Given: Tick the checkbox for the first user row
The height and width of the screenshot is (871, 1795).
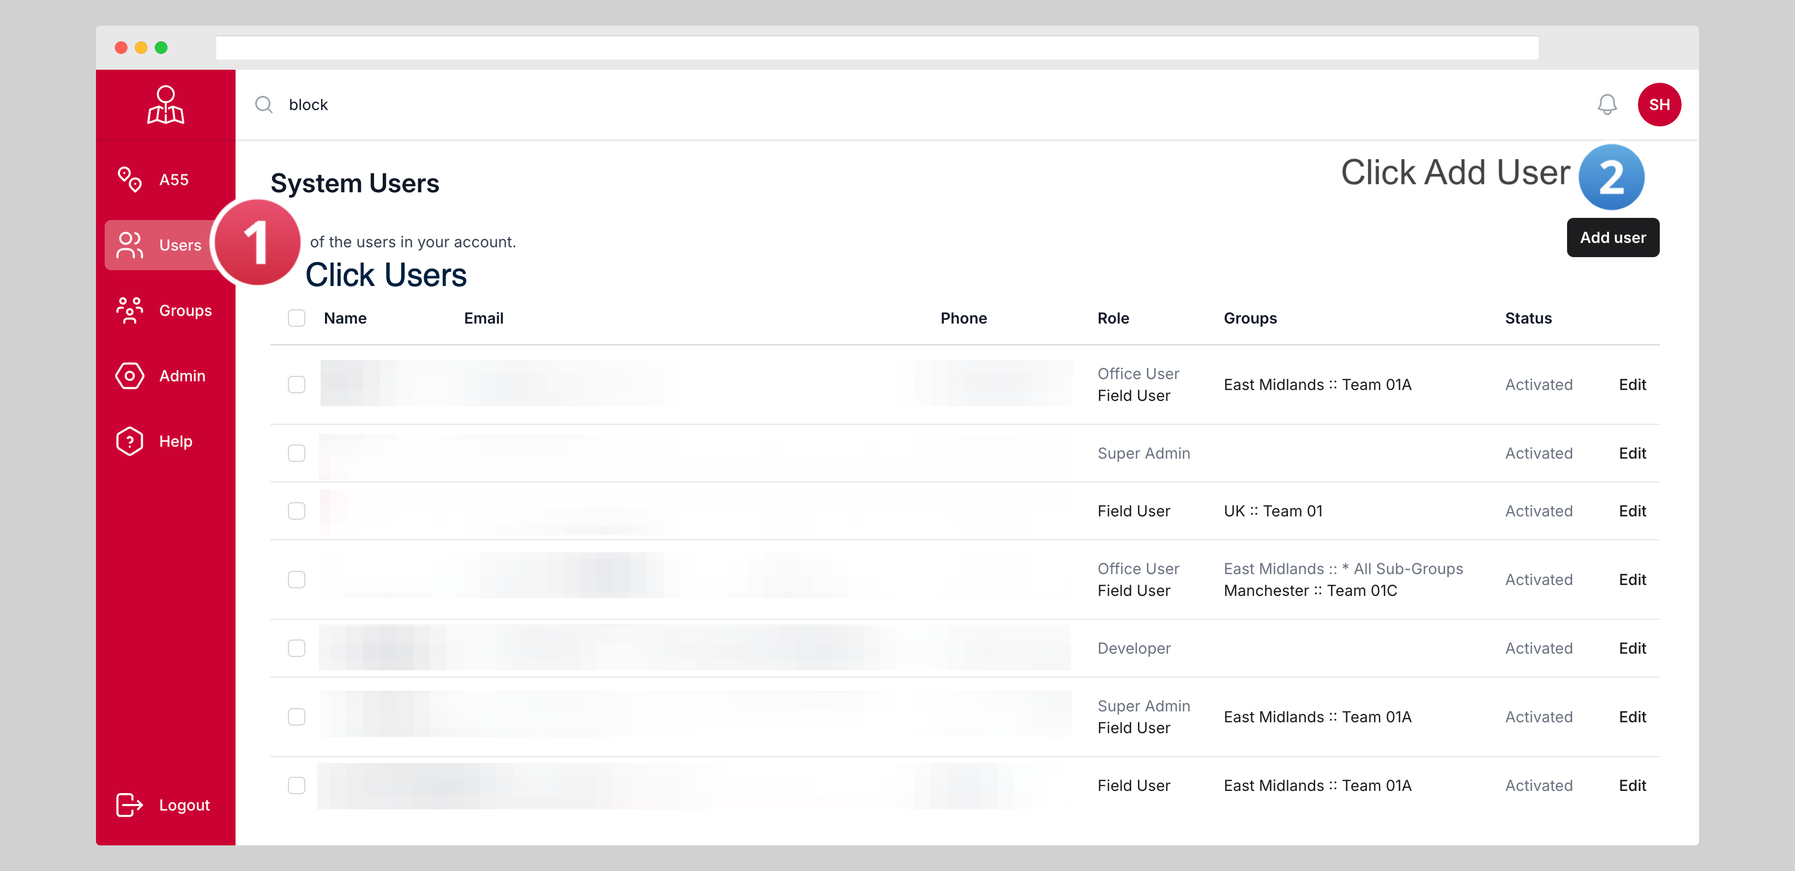Looking at the screenshot, I should click(297, 385).
